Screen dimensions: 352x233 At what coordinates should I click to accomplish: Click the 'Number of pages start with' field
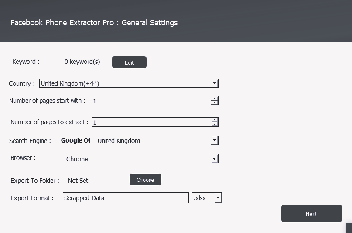pyautogui.click(x=151, y=101)
